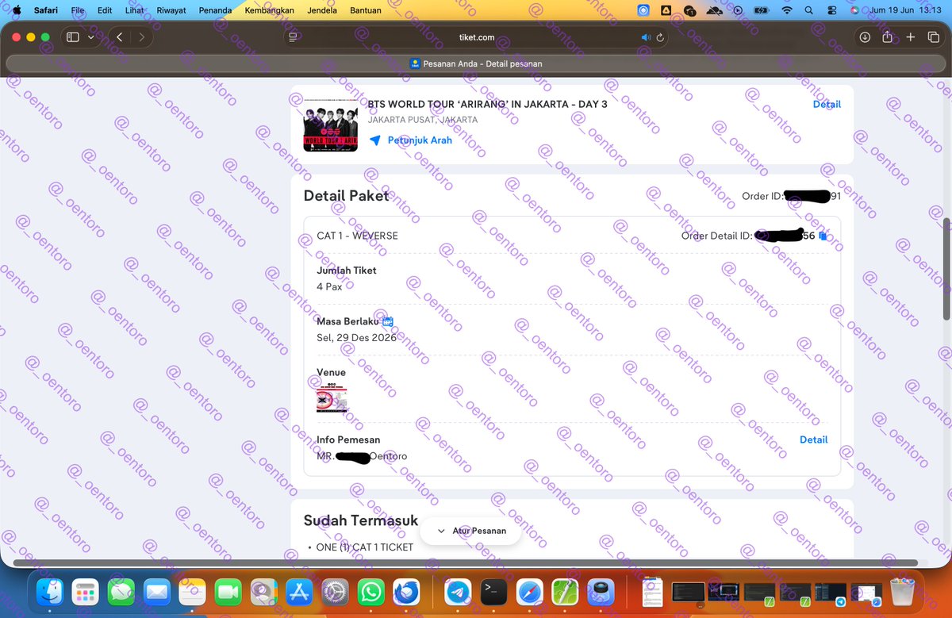Open Launchpad from the Dock
952x618 pixels.
pos(85,592)
